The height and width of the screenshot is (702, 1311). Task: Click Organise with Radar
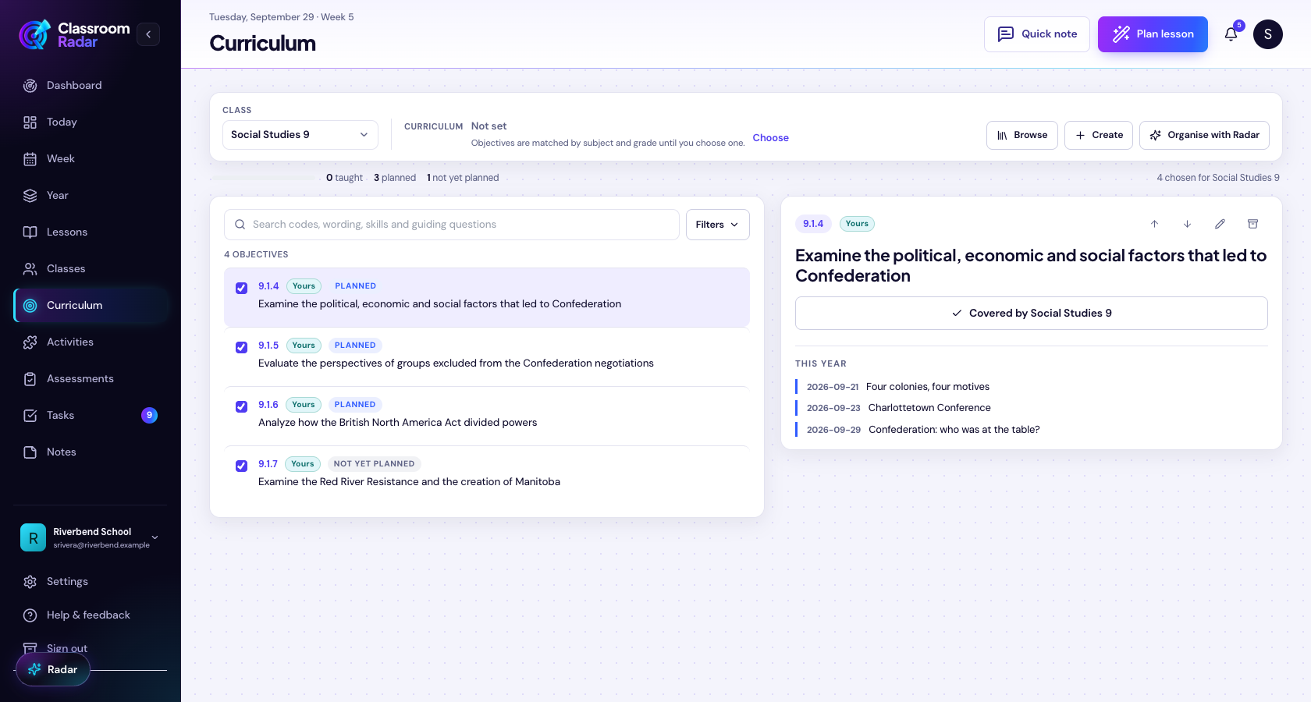click(x=1204, y=135)
